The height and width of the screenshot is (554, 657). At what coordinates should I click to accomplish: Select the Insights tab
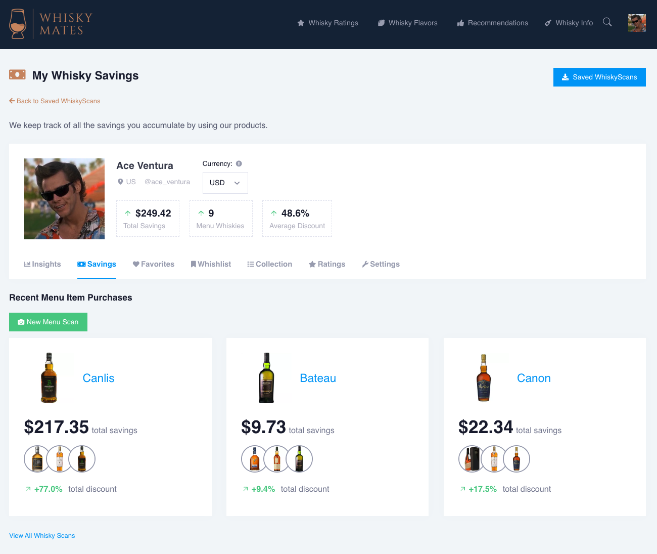[x=42, y=264]
